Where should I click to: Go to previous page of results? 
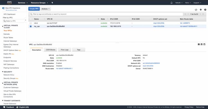[x=188, y=14]
